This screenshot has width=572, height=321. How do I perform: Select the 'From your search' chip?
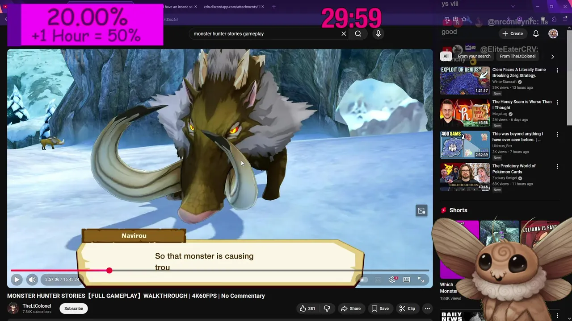pos(474,56)
